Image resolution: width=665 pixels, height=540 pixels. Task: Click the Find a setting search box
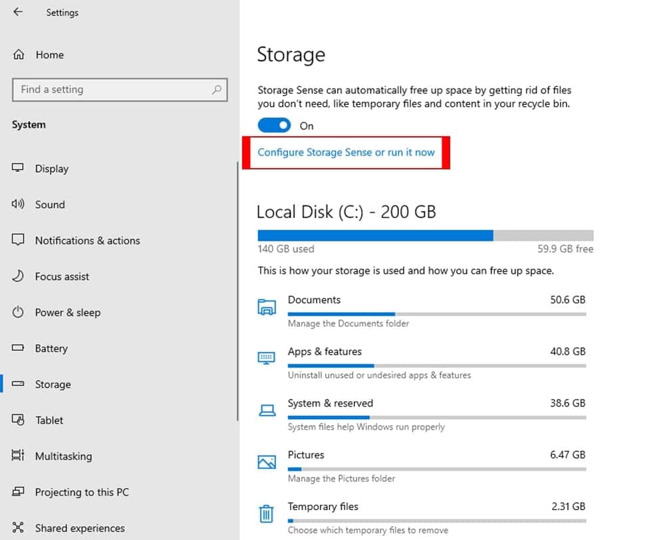(120, 90)
